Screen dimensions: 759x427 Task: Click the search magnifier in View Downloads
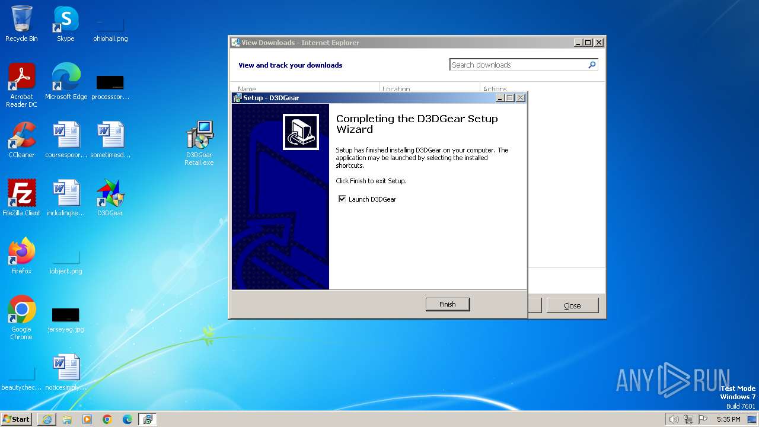[x=592, y=65]
